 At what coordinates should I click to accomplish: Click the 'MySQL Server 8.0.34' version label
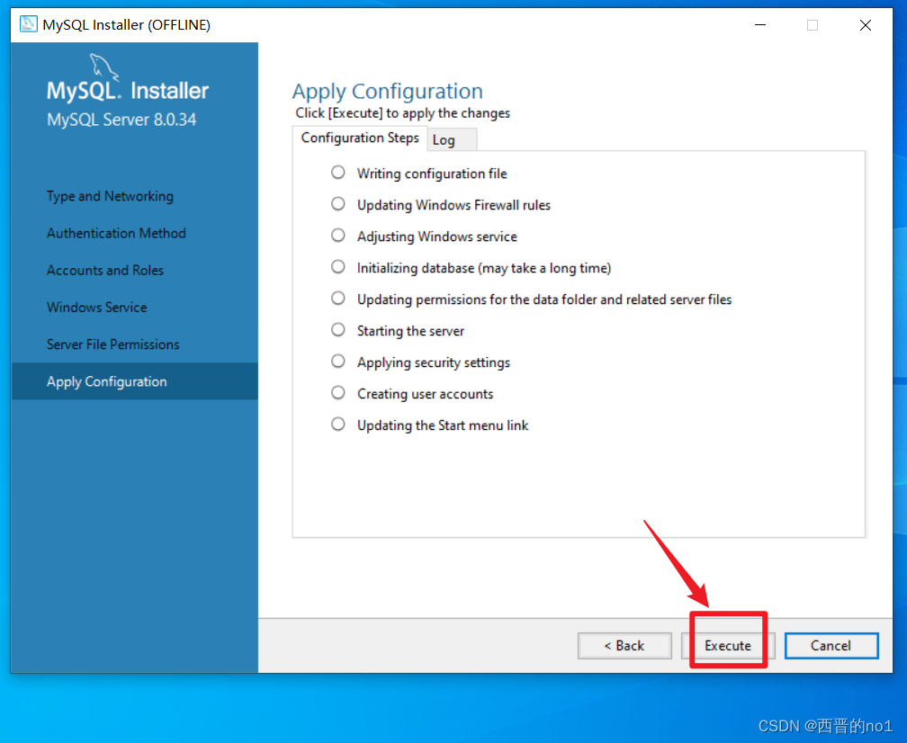tap(121, 120)
